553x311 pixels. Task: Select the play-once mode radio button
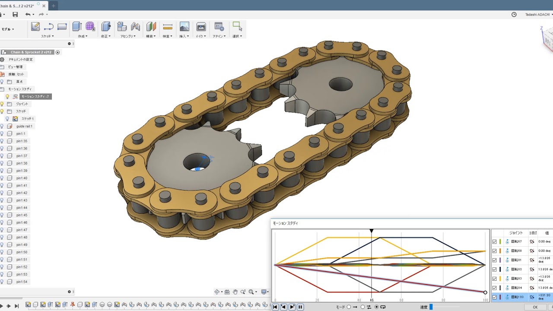pyautogui.click(x=349, y=307)
